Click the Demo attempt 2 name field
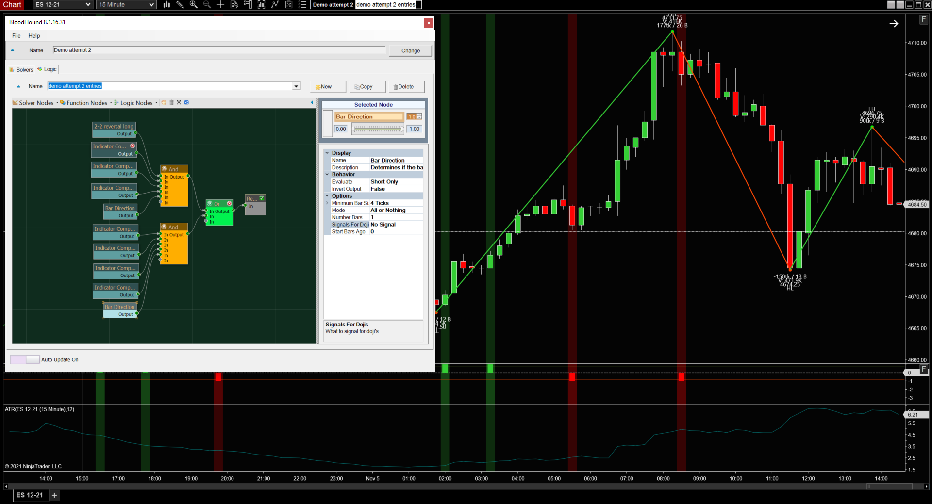Image resolution: width=932 pixels, height=504 pixels. 219,50
